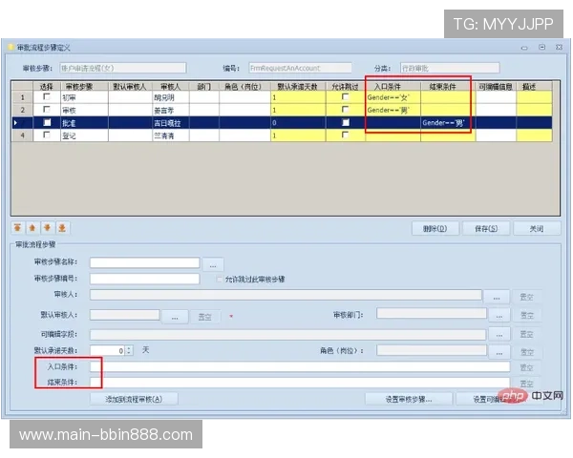The width and height of the screenshot is (573, 458).
Task: Click 默认承诺天数 number field
Action: pos(108,350)
